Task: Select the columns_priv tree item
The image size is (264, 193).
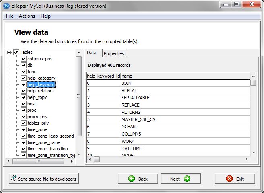Action: (x=40, y=59)
